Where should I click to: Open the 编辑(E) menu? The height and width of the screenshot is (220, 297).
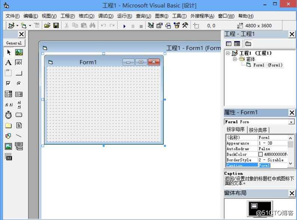tap(31, 16)
